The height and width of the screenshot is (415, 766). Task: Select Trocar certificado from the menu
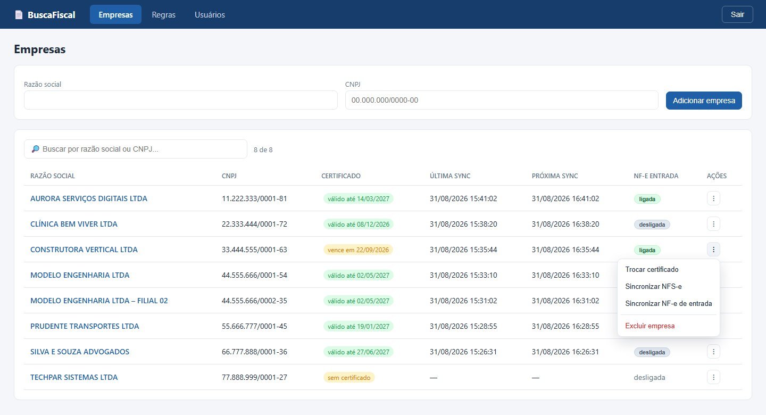[x=668, y=270]
